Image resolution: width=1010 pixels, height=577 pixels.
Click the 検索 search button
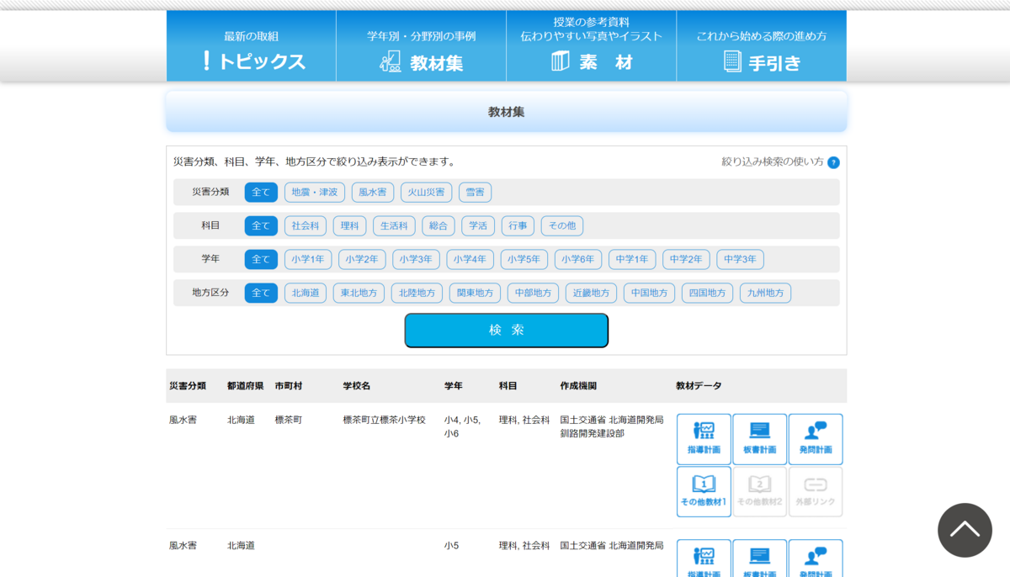(x=507, y=331)
